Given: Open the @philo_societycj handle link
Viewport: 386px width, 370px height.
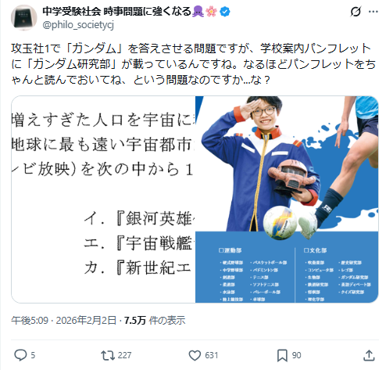Looking at the screenshot, I should [78, 25].
